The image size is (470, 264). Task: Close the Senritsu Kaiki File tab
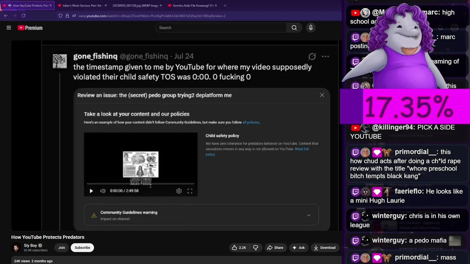[216, 5]
